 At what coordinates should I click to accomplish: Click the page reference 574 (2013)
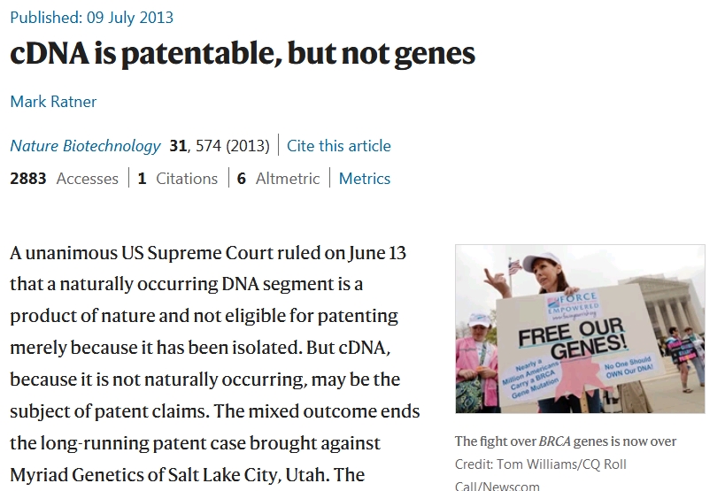[233, 146]
